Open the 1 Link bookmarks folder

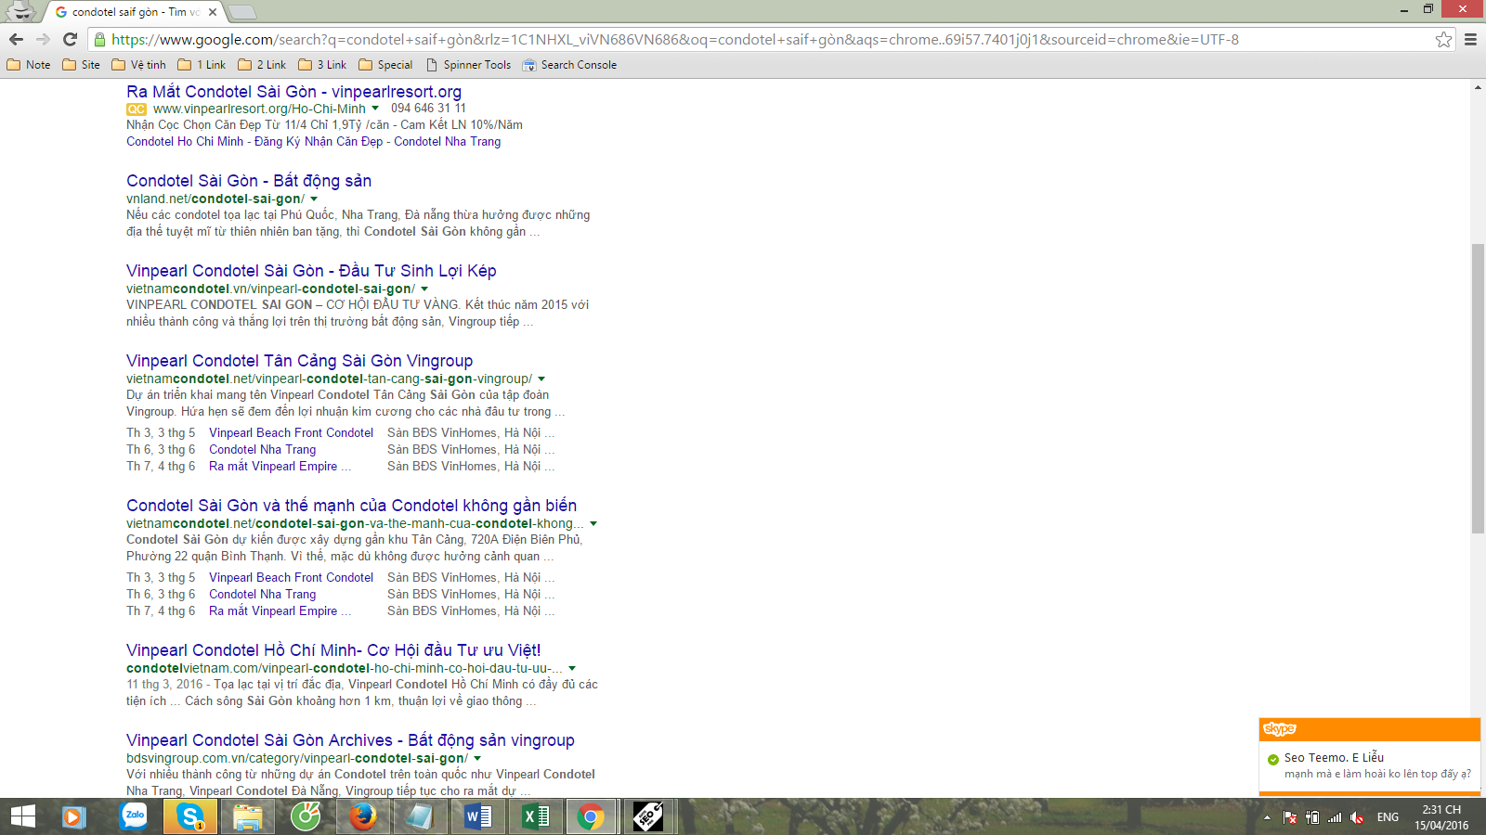[x=202, y=65]
